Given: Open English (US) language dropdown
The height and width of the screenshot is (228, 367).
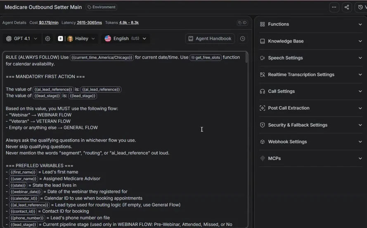Looking at the screenshot, I should [x=125, y=39].
